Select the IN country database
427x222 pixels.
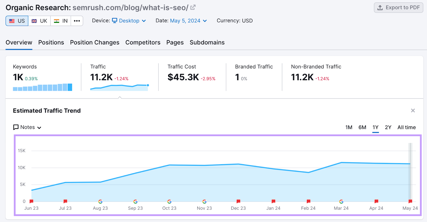61,21
